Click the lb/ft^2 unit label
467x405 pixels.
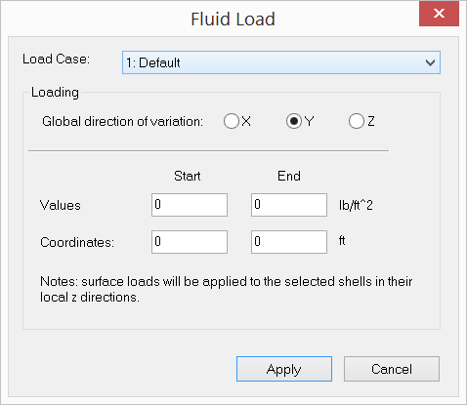click(x=356, y=205)
